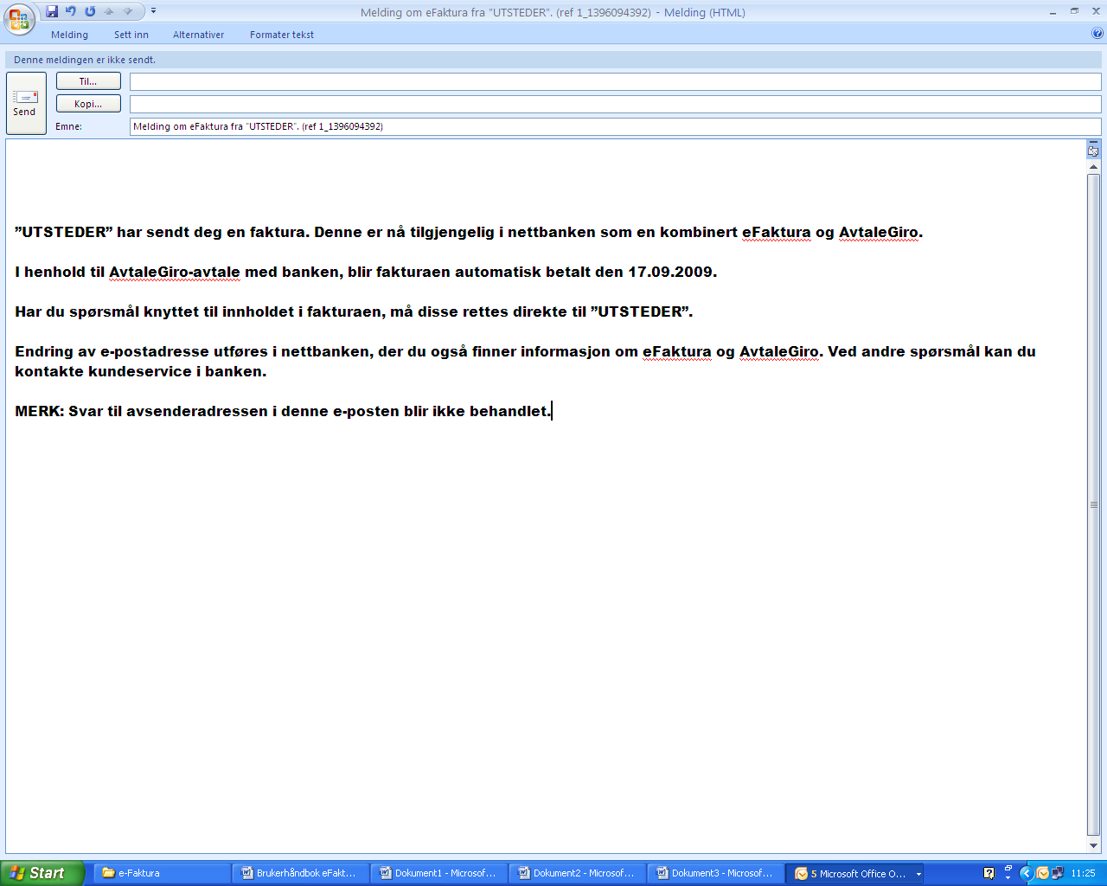The image size is (1107, 886).
Task: Save the message using floppy icon
Action: pyautogui.click(x=52, y=11)
